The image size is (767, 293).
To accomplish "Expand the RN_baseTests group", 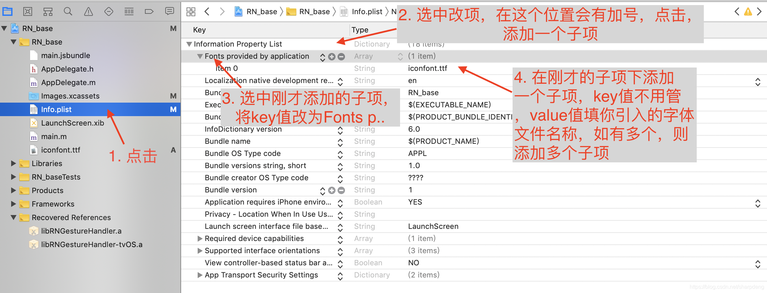I will tap(14, 177).
